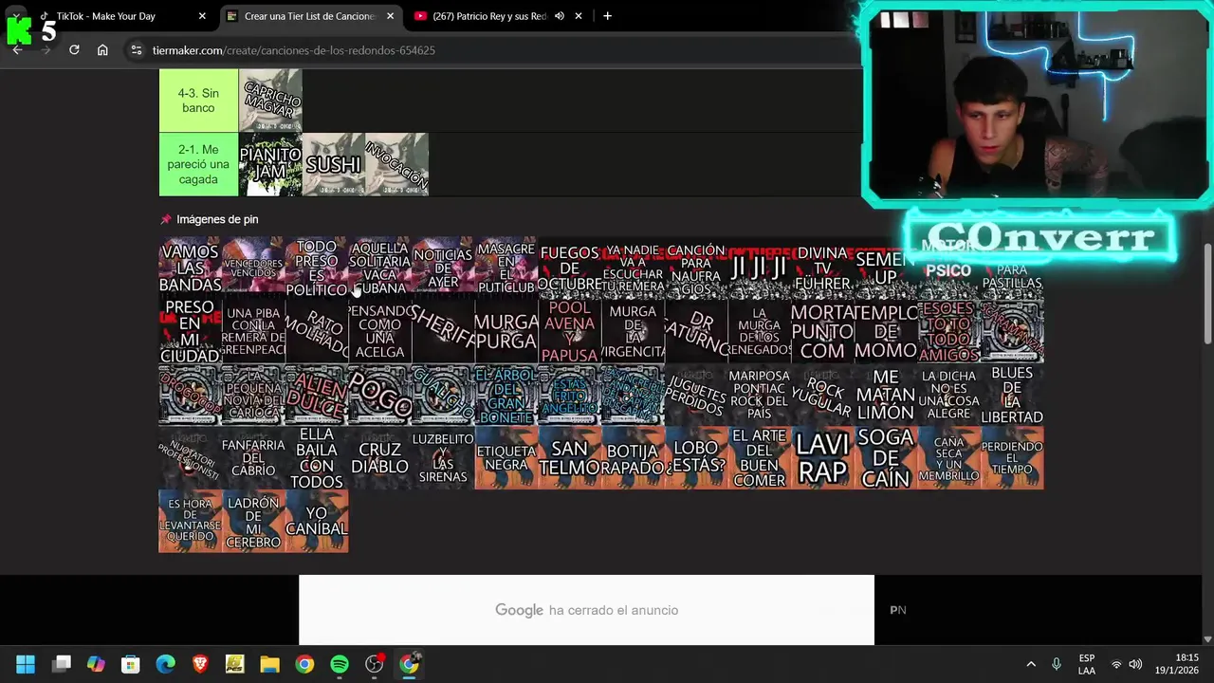Open File Explorer from the taskbar
Screen dimensions: 1214x683
pyautogui.click(x=269, y=664)
